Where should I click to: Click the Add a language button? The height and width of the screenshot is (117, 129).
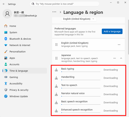(x=112, y=31)
